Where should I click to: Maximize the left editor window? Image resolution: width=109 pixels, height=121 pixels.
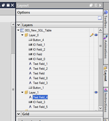pos(8,5)
